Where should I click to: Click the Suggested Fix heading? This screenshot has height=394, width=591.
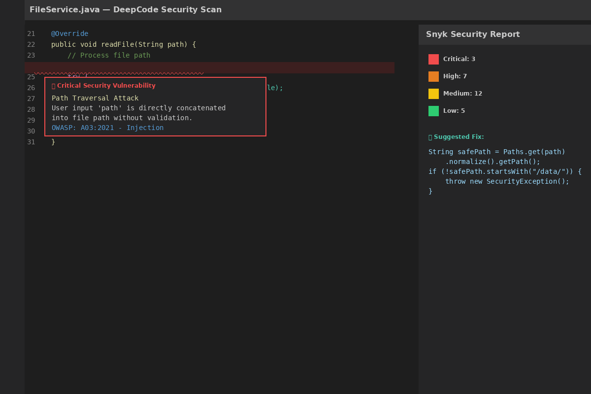coord(459,137)
